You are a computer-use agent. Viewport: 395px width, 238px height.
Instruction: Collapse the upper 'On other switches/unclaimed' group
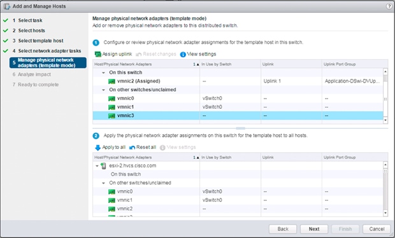(103, 90)
